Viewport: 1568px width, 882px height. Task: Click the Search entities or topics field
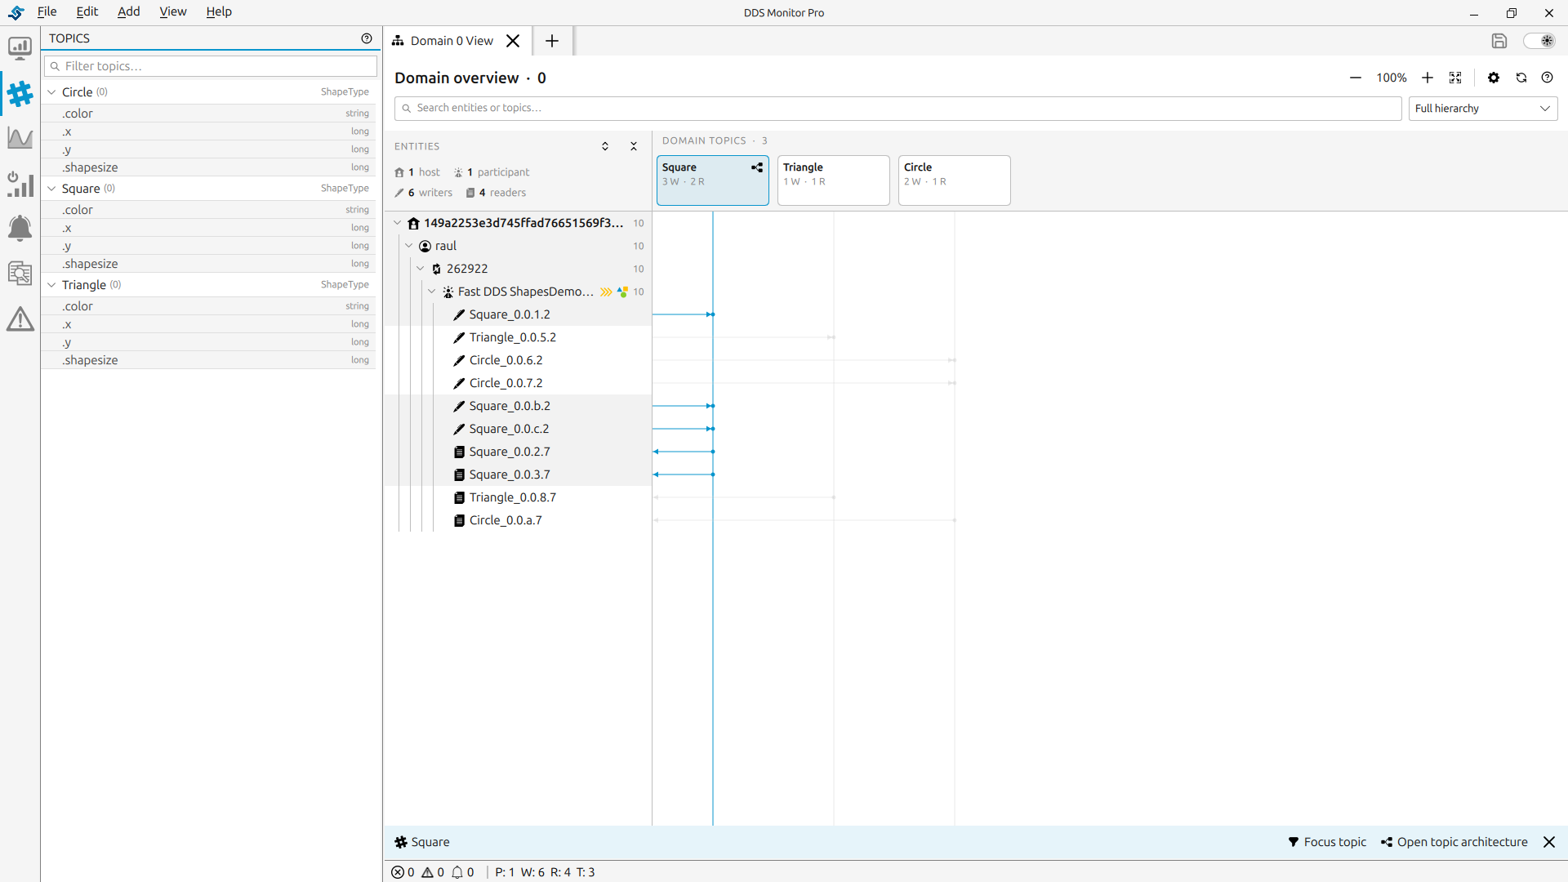pos(898,108)
